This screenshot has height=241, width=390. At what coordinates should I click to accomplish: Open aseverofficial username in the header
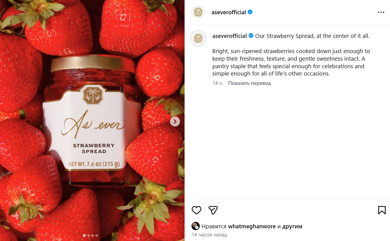(228, 12)
